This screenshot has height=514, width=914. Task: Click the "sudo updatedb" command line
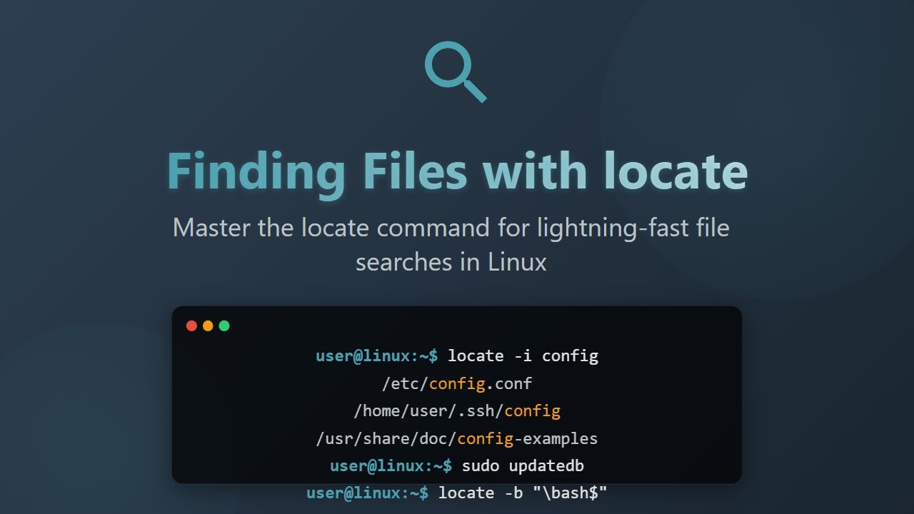pyautogui.click(x=457, y=465)
